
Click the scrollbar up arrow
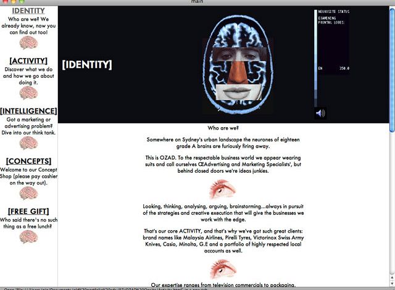point(392,277)
